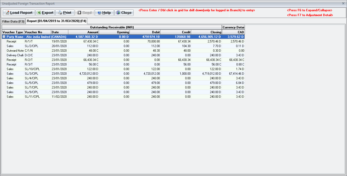Click the grayed Send button
This screenshot has width=347, height=176.
click(x=84, y=13)
